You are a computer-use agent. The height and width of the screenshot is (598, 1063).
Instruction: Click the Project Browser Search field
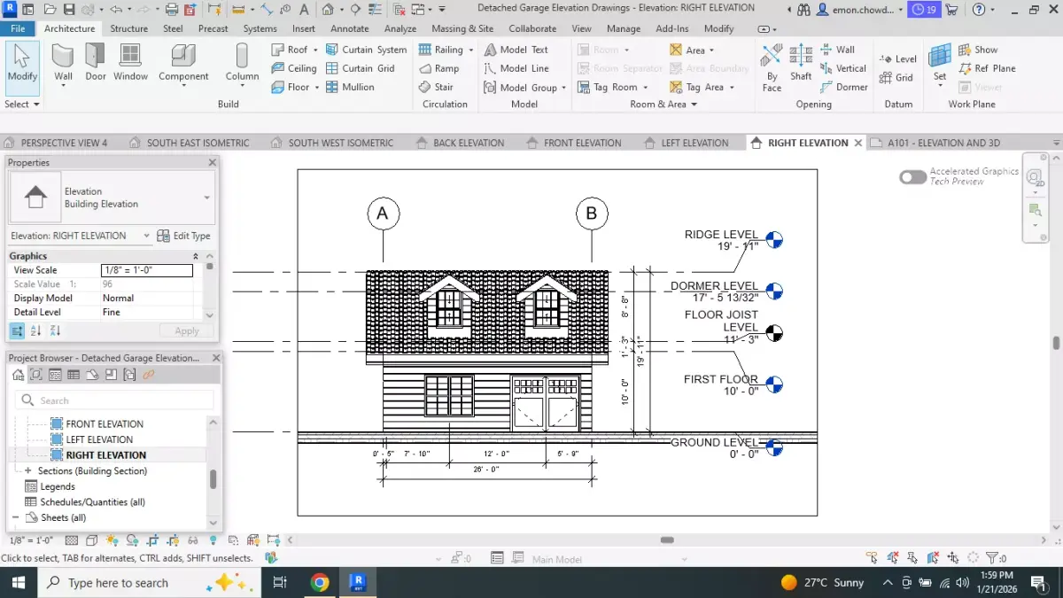(114, 400)
